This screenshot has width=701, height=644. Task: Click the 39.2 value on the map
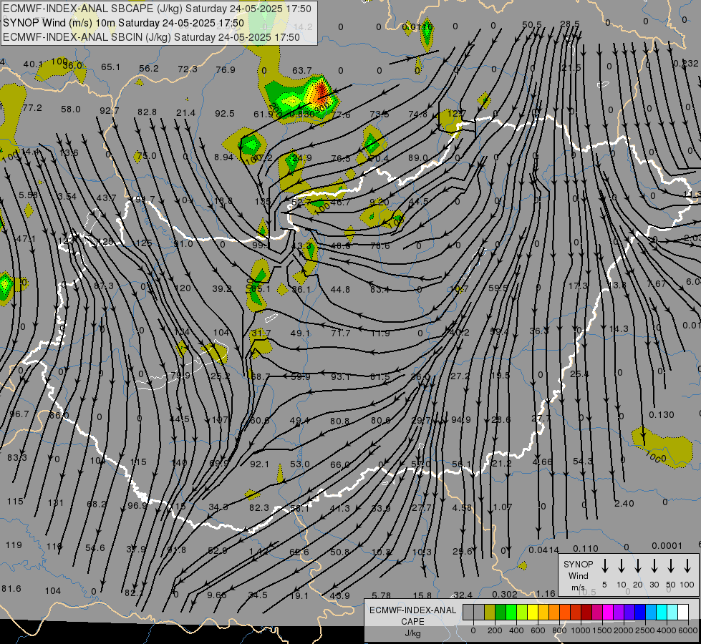222,288
